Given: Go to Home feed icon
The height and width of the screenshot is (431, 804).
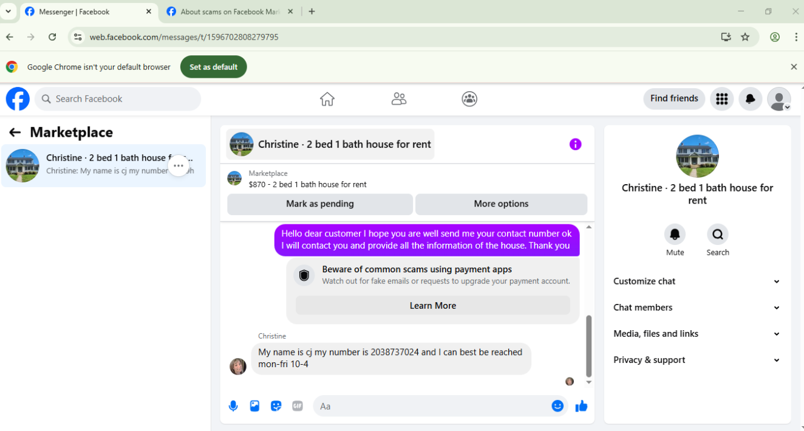Looking at the screenshot, I should (x=327, y=99).
